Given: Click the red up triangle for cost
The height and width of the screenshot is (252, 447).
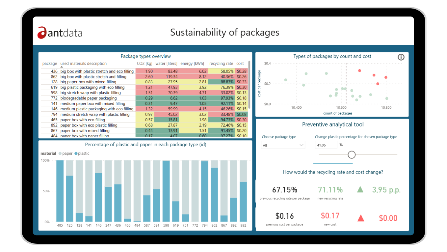Looking at the screenshot, I should (361, 218).
